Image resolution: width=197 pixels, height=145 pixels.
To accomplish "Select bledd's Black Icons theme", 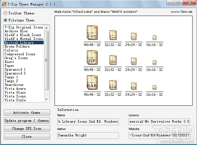I will click(24, 35).
